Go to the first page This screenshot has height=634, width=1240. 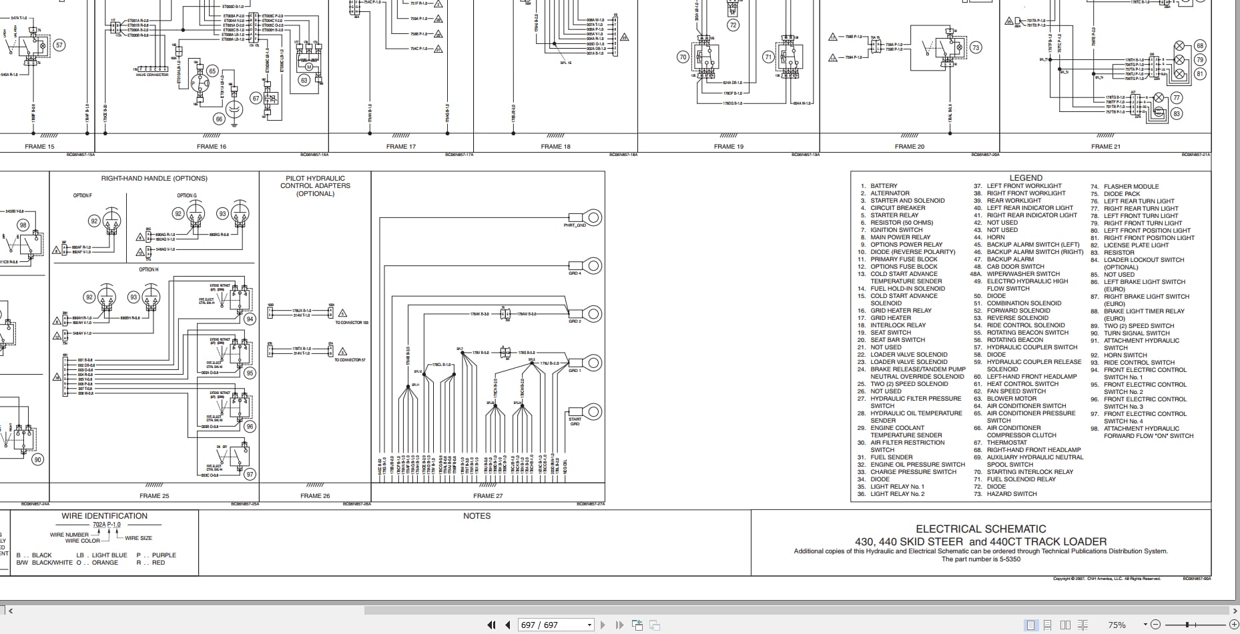pyautogui.click(x=490, y=625)
